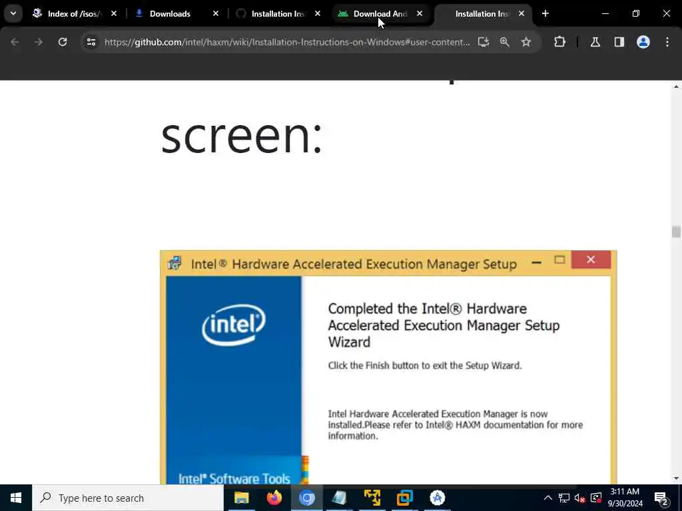The height and width of the screenshot is (511, 682).
Task: Switch to the Index of /isos tab
Action: point(74,13)
